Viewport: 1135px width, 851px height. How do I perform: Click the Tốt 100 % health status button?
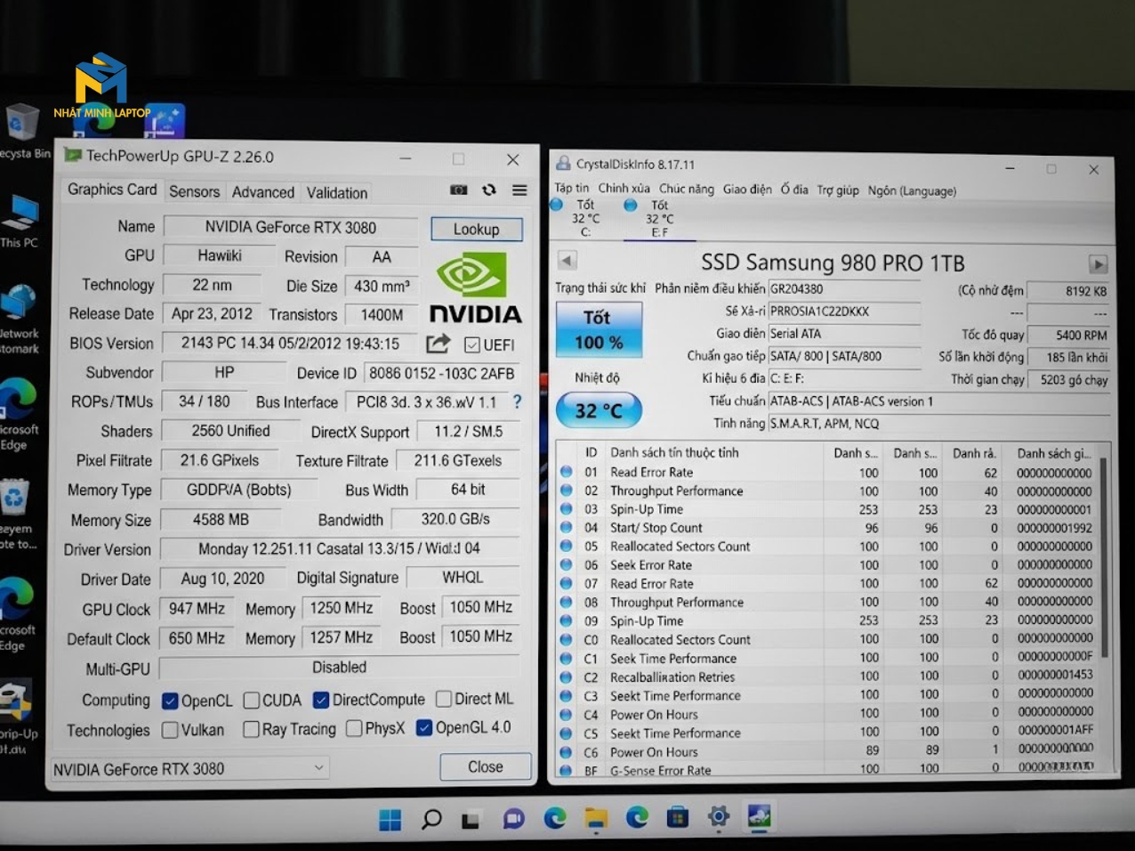(x=598, y=329)
